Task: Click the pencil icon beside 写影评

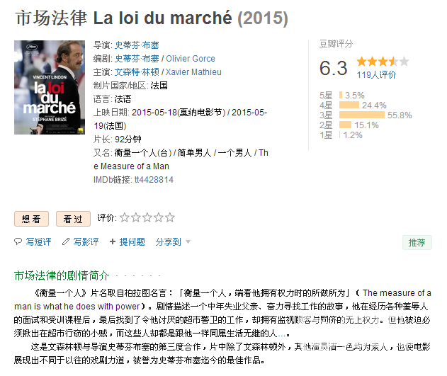Action: tap(66, 241)
